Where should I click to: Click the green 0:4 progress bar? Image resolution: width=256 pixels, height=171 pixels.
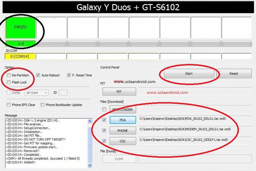coord(21,44)
